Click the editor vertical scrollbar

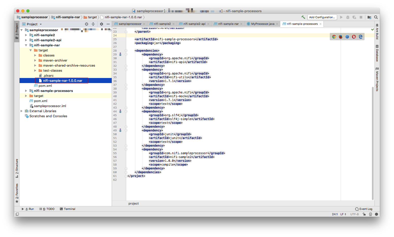click(x=373, y=143)
